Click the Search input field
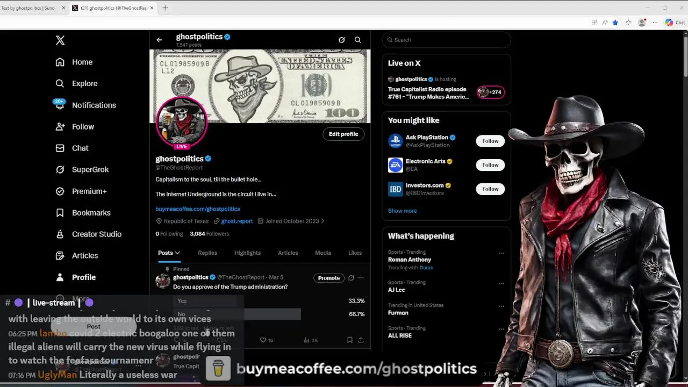This screenshot has width=688, height=387. 446,40
